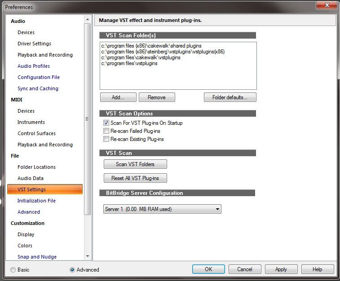Screen dimensions: 340x281
Task: Select Control Surfaces under MIDI
Action: [x=36, y=133]
